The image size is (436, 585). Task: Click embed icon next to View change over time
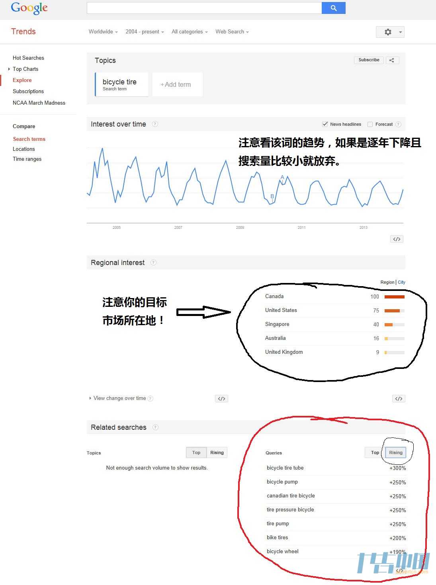pyautogui.click(x=221, y=399)
